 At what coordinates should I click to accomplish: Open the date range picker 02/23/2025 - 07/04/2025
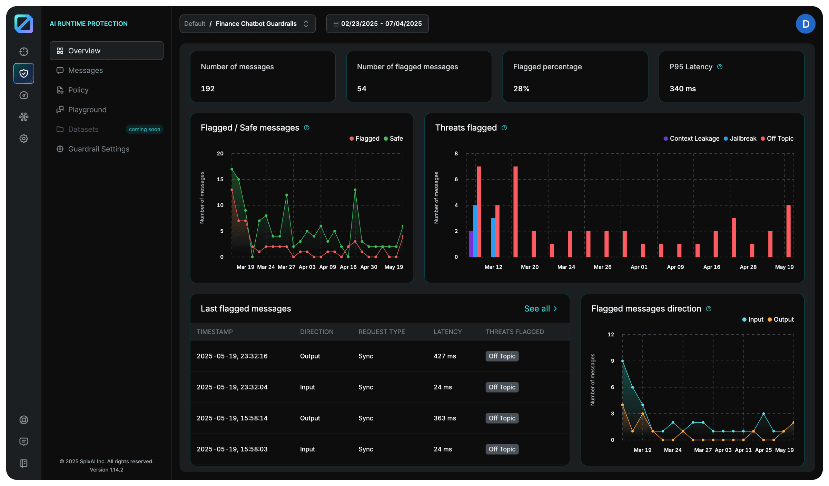point(377,24)
